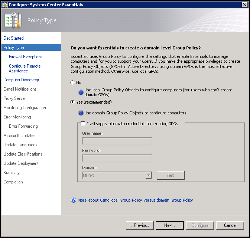Open link about local versus domain Group Policy
The width and height of the screenshot is (250, 238).
(x=135, y=200)
